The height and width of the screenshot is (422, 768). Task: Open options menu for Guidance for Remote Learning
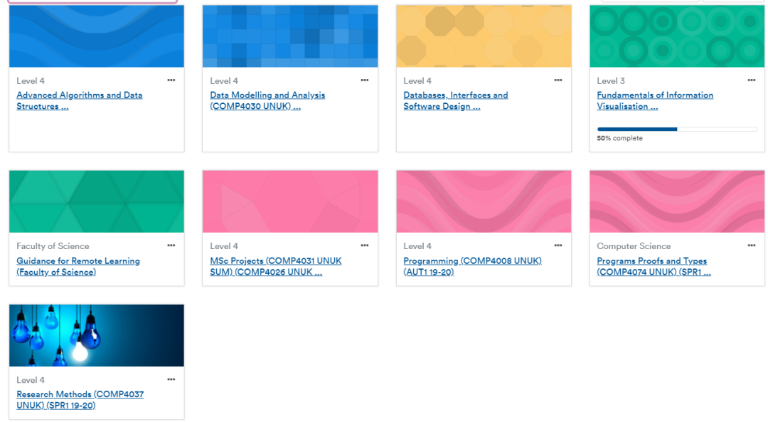click(171, 246)
